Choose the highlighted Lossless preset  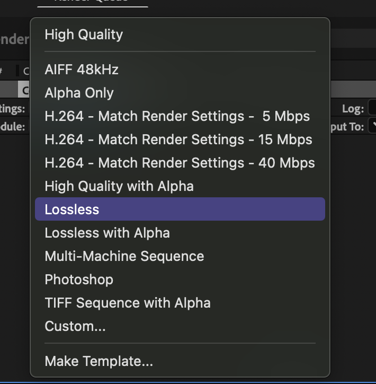180,209
